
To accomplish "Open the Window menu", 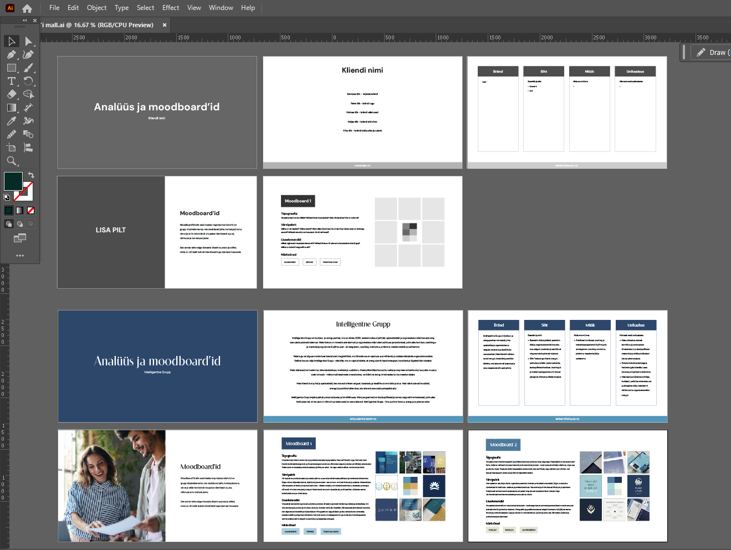I will [x=221, y=8].
